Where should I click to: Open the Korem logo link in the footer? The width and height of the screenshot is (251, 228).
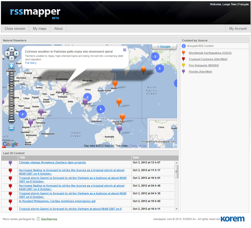coord(233,219)
